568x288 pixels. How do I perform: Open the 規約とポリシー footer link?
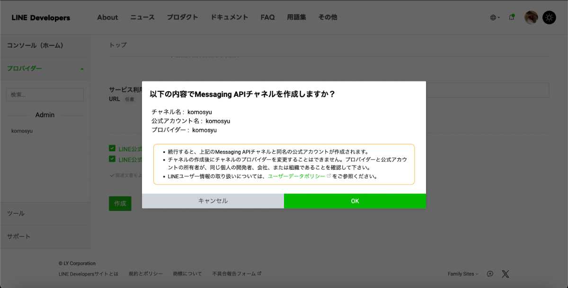click(146, 274)
